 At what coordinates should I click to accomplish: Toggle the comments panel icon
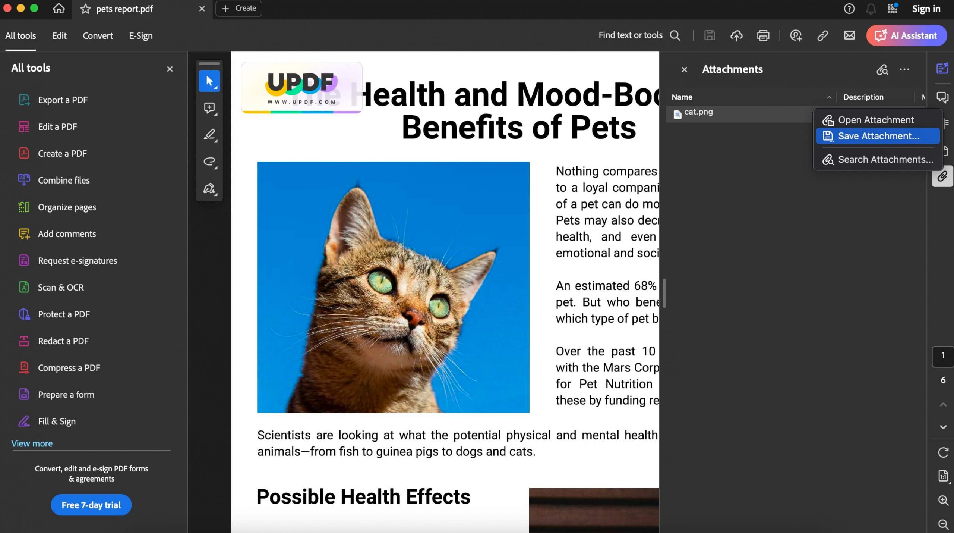(942, 97)
